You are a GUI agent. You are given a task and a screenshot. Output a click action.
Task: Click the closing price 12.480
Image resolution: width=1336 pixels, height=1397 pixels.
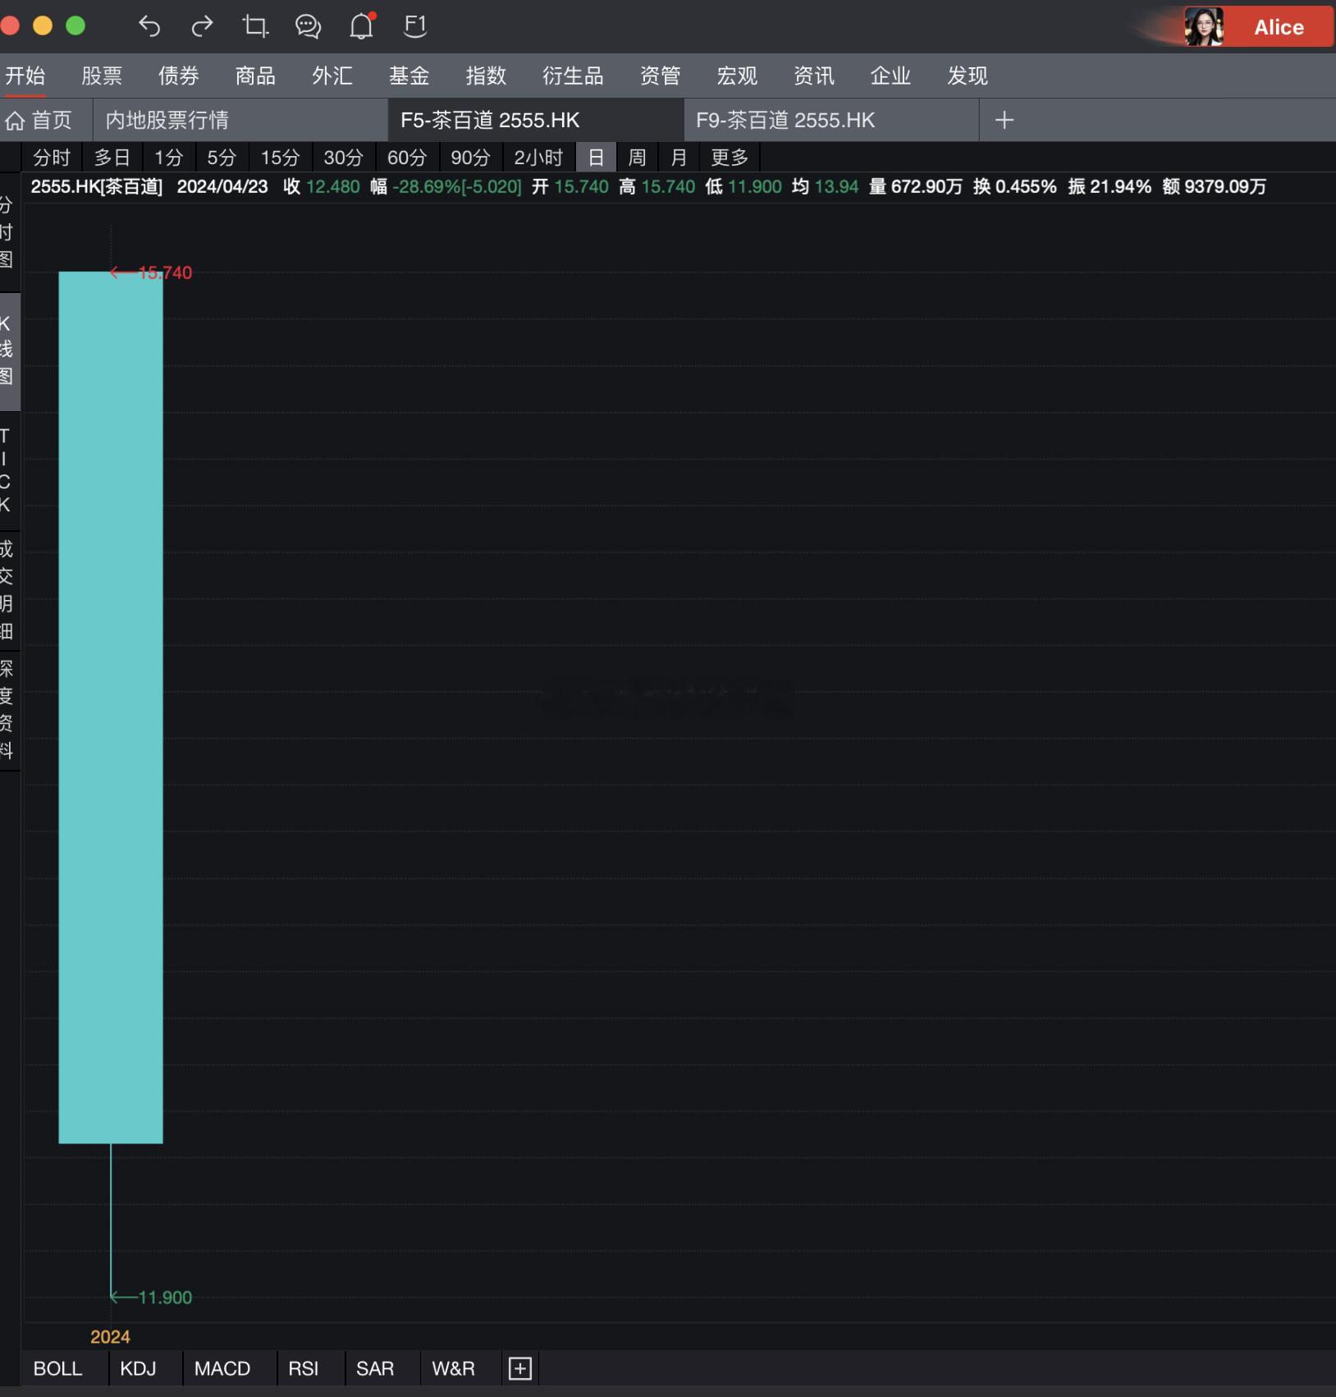pos(333,186)
